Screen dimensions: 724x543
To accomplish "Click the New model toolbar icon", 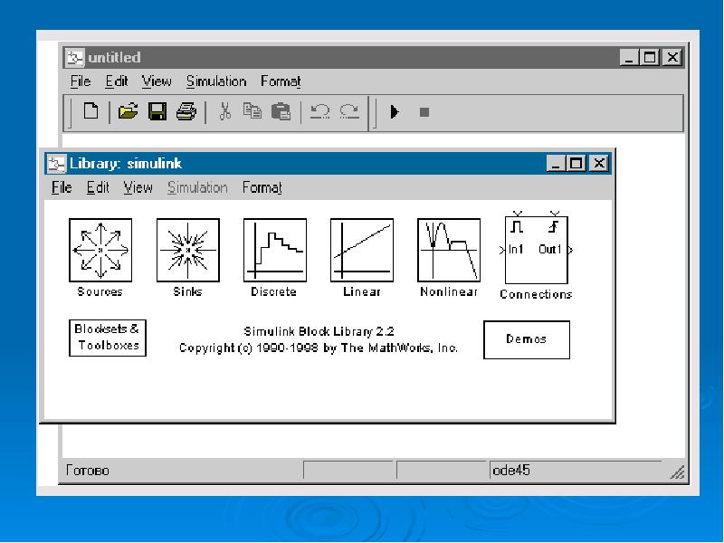I will pos(90,111).
